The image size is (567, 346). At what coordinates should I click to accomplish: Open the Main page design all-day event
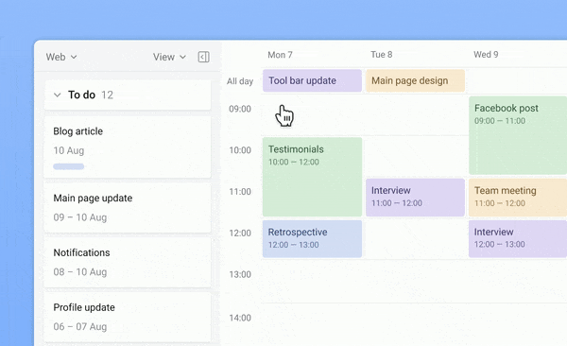(415, 80)
